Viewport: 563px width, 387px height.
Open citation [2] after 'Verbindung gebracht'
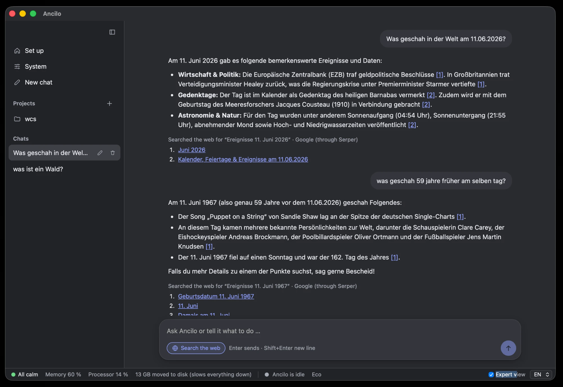(x=426, y=104)
